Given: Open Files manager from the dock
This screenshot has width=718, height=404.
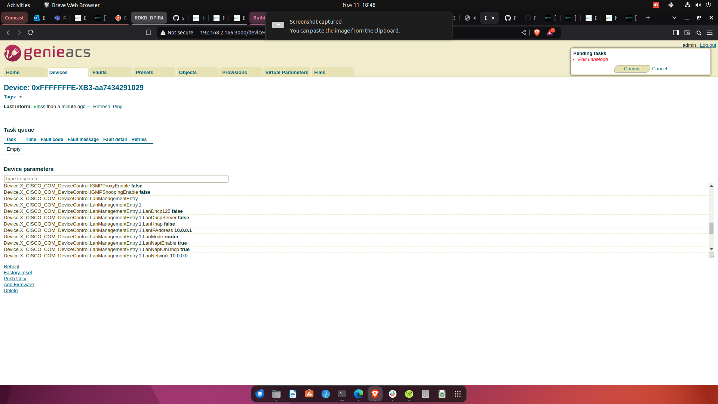Looking at the screenshot, I should pos(276,394).
